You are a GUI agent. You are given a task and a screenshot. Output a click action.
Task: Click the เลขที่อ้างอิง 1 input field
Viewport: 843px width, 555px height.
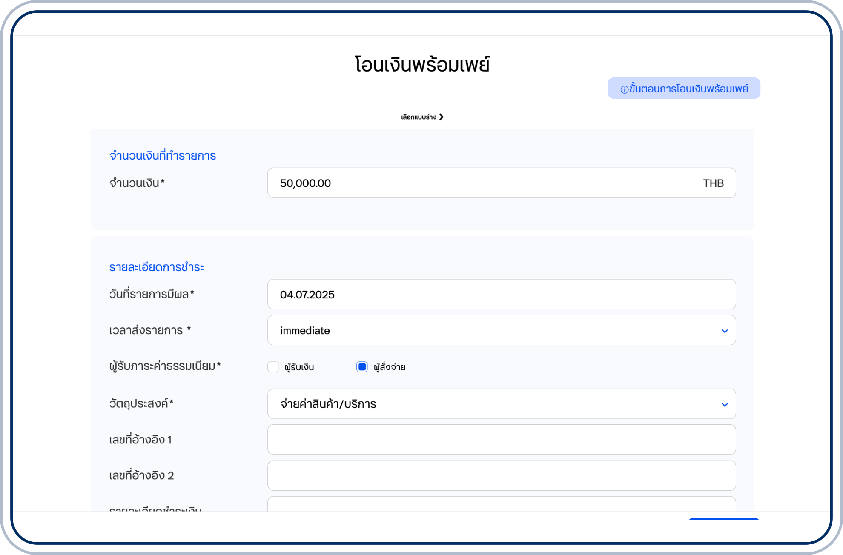501,440
